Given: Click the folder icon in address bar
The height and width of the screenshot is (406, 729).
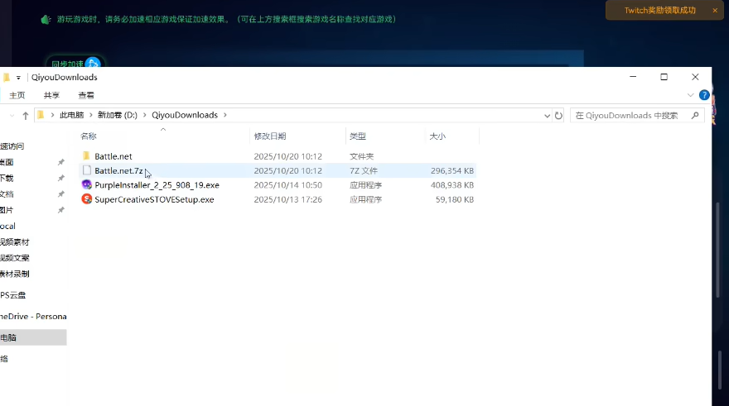Looking at the screenshot, I should point(41,115).
